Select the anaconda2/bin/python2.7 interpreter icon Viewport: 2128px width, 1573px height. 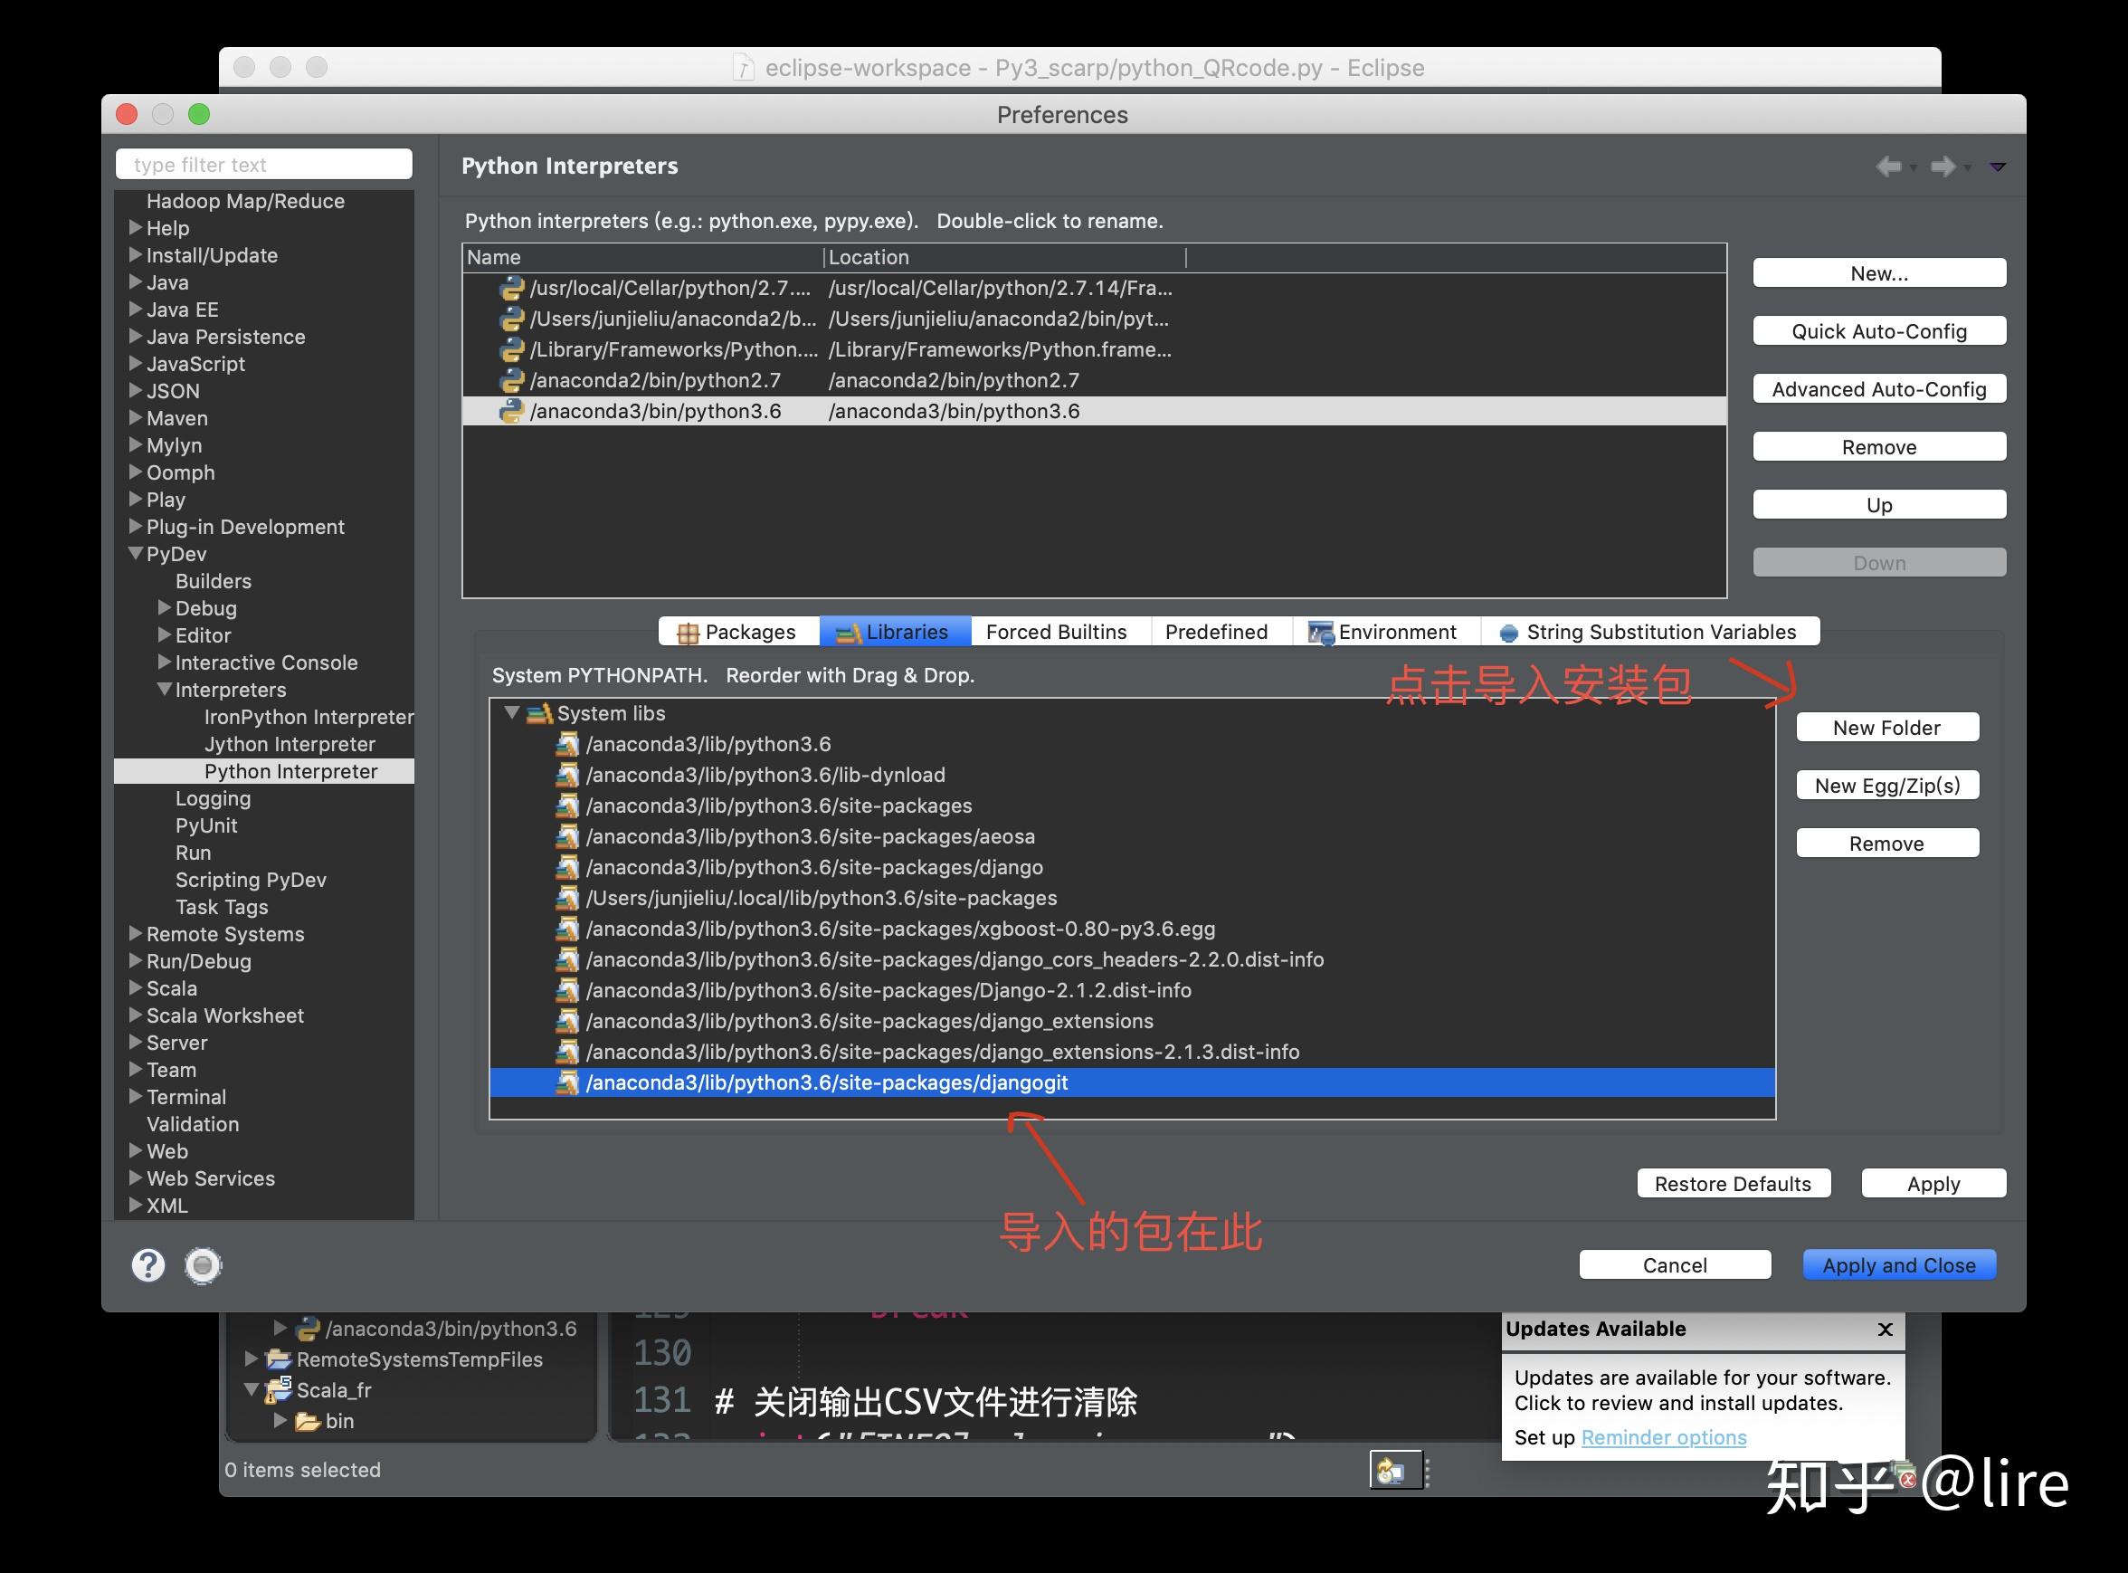point(512,381)
